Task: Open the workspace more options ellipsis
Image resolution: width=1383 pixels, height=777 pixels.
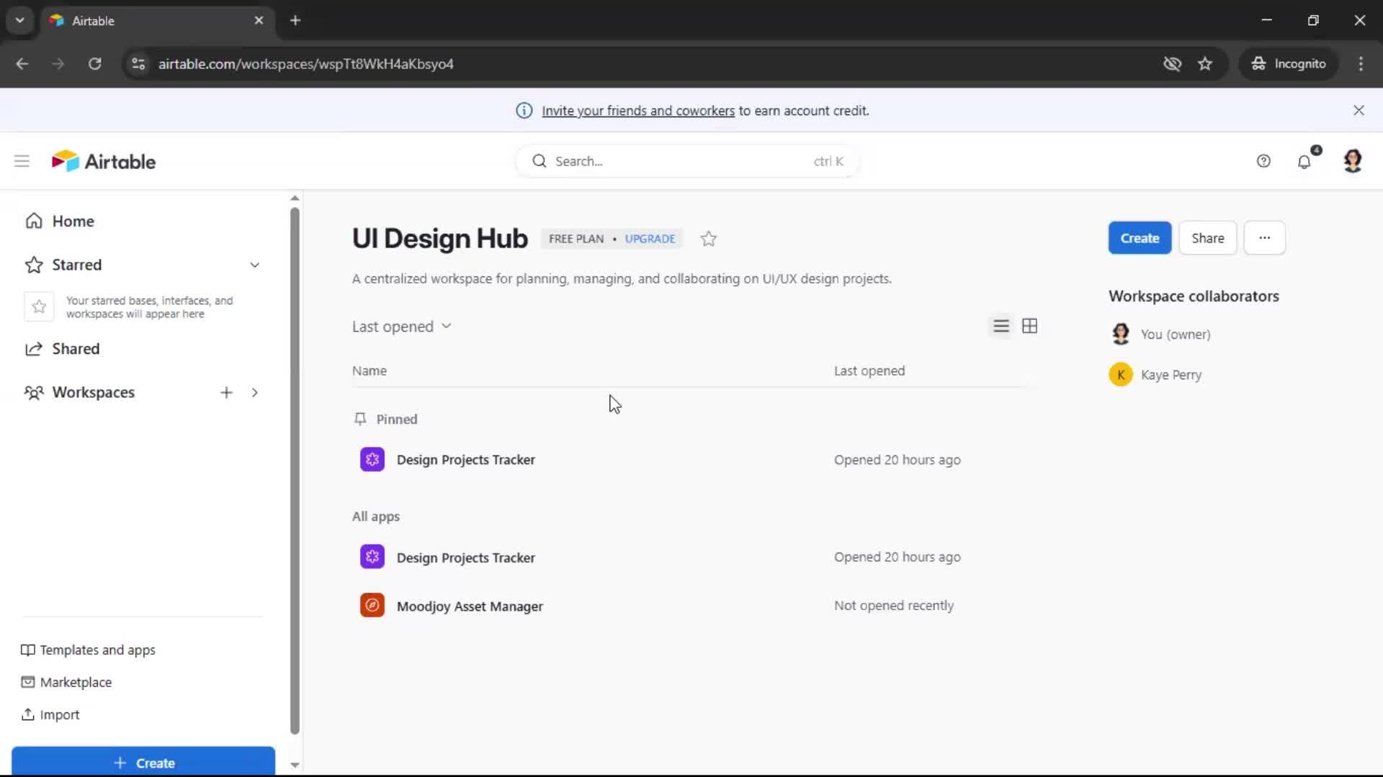Action: coord(1265,238)
